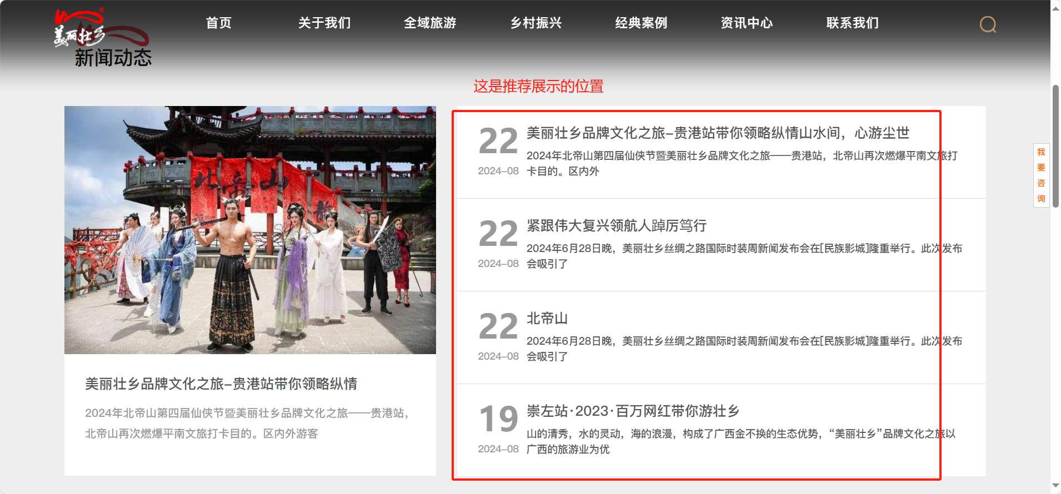Screen dimensions: 1061x494
Task: Open the 首页 menu item
Action: [x=219, y=23]
